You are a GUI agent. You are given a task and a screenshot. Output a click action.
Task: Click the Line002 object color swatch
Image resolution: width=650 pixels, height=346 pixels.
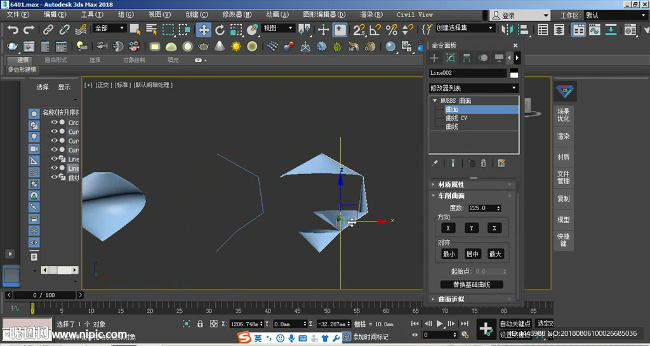[x=514, y=73]
